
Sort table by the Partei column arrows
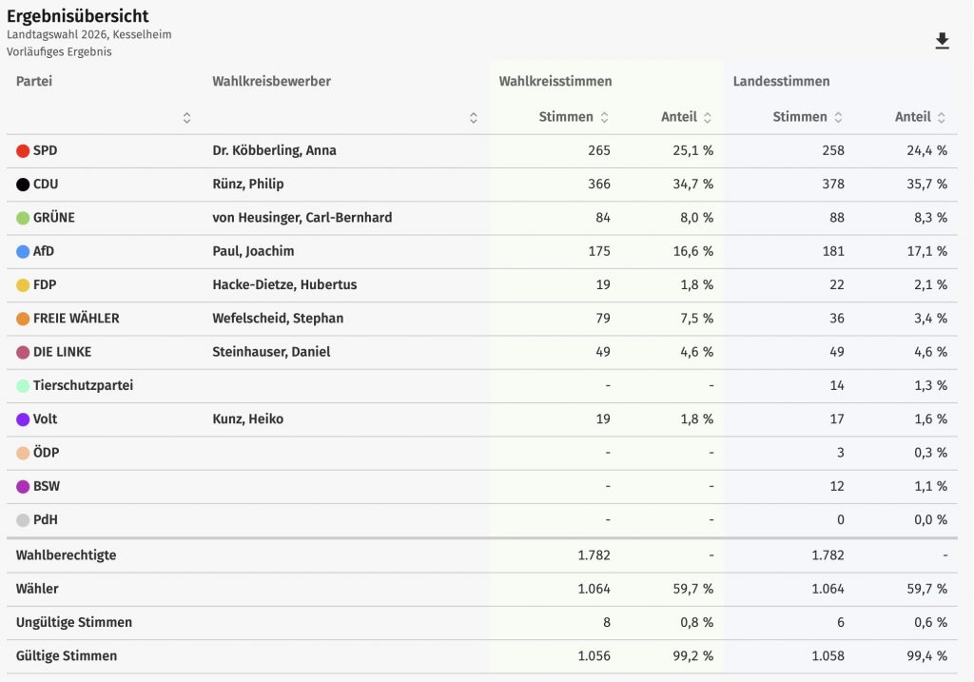point(186,118)
